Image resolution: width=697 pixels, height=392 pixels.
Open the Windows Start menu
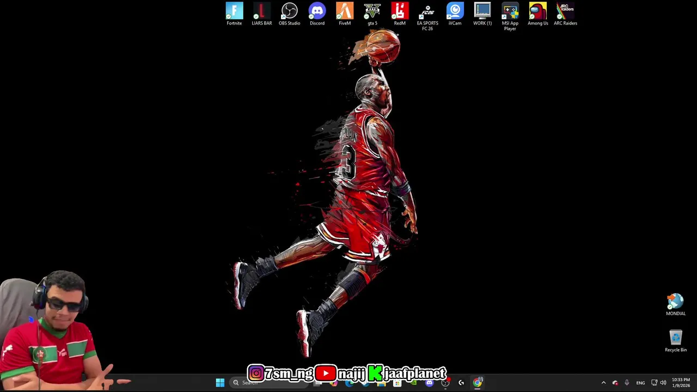[220, 383]
